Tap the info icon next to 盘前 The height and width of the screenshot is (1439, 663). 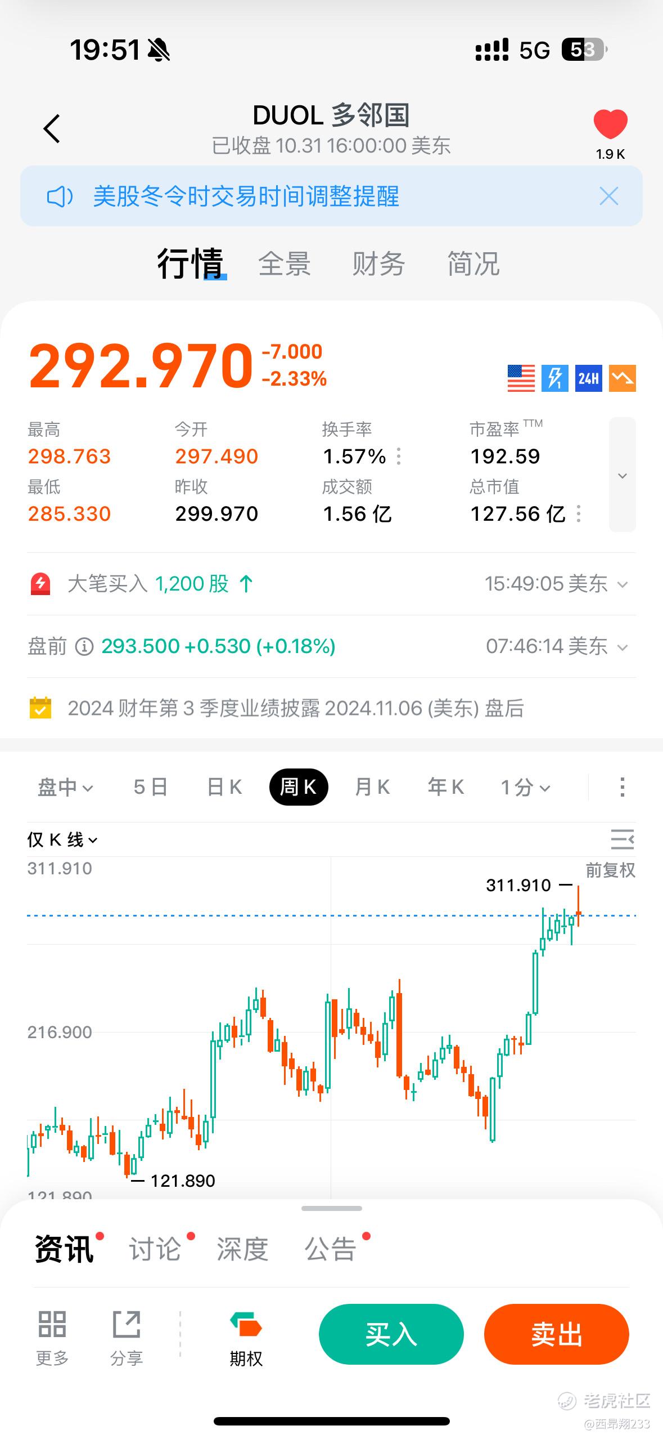coord(84,646)
